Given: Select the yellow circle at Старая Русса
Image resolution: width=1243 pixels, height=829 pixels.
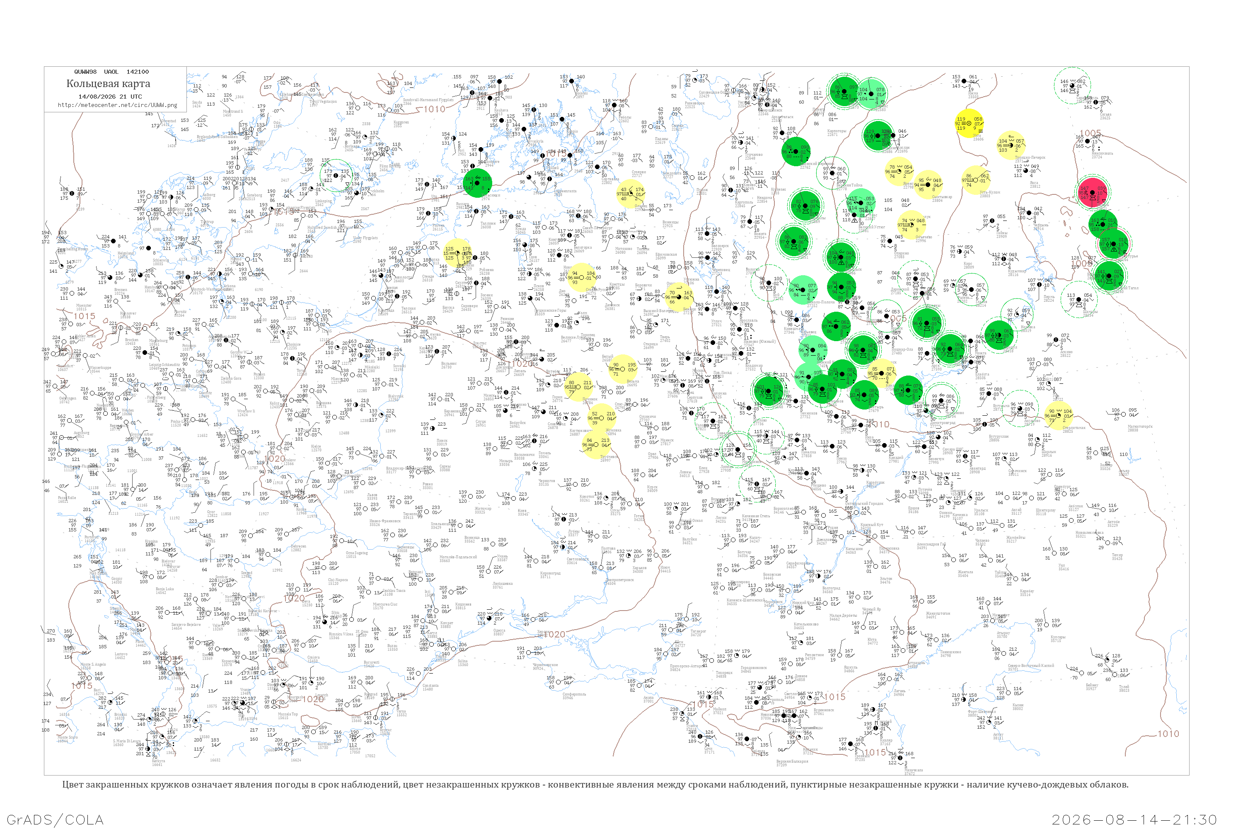Looking at the screenshot, I should click(581, 278).
